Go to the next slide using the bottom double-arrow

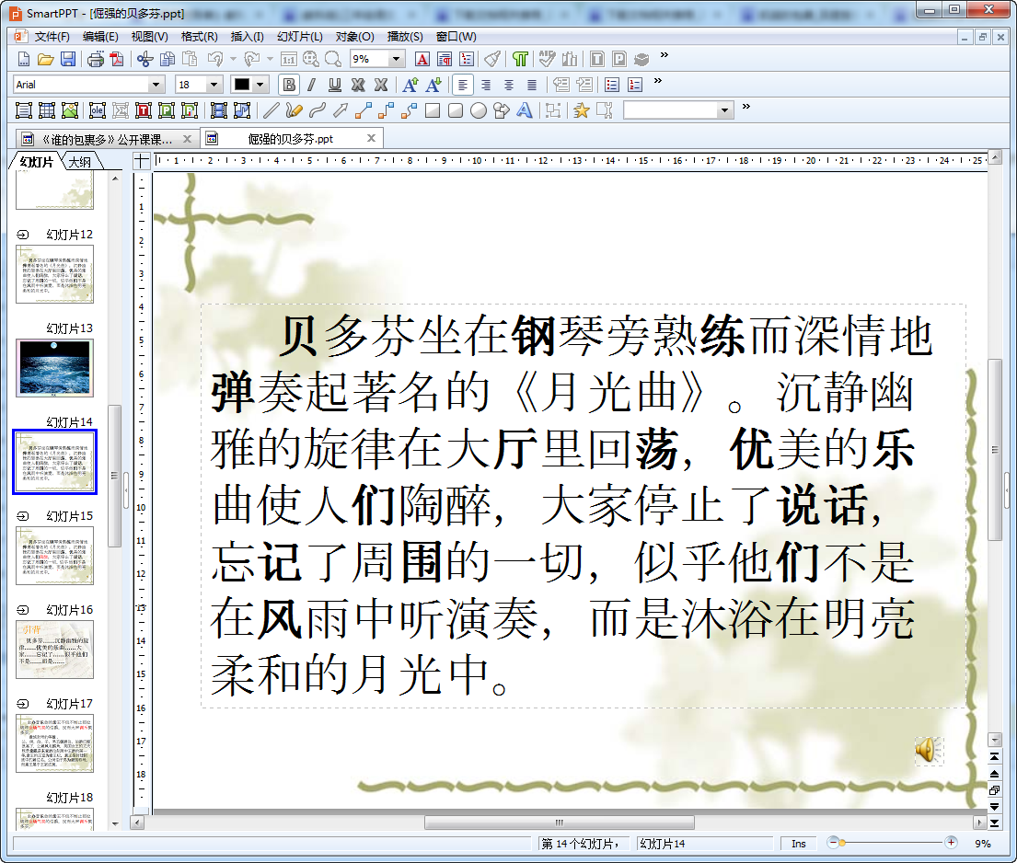pos(994,807)
